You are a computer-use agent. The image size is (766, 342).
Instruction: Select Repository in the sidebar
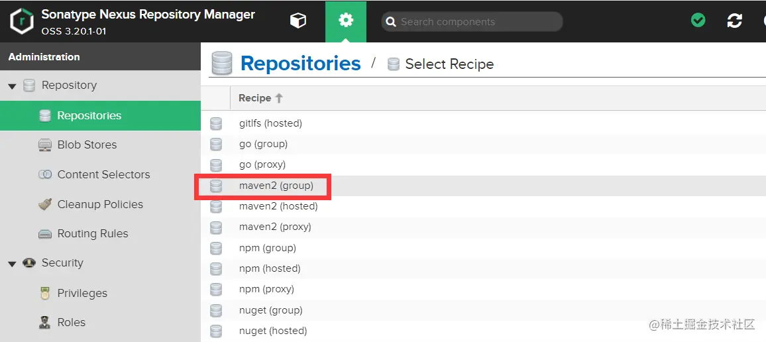point(69,85)
